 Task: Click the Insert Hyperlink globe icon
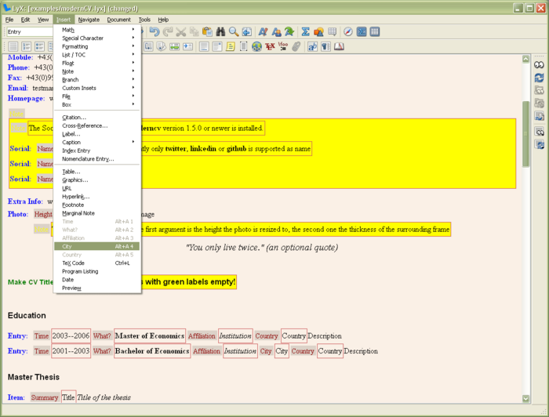click(257, 47)
